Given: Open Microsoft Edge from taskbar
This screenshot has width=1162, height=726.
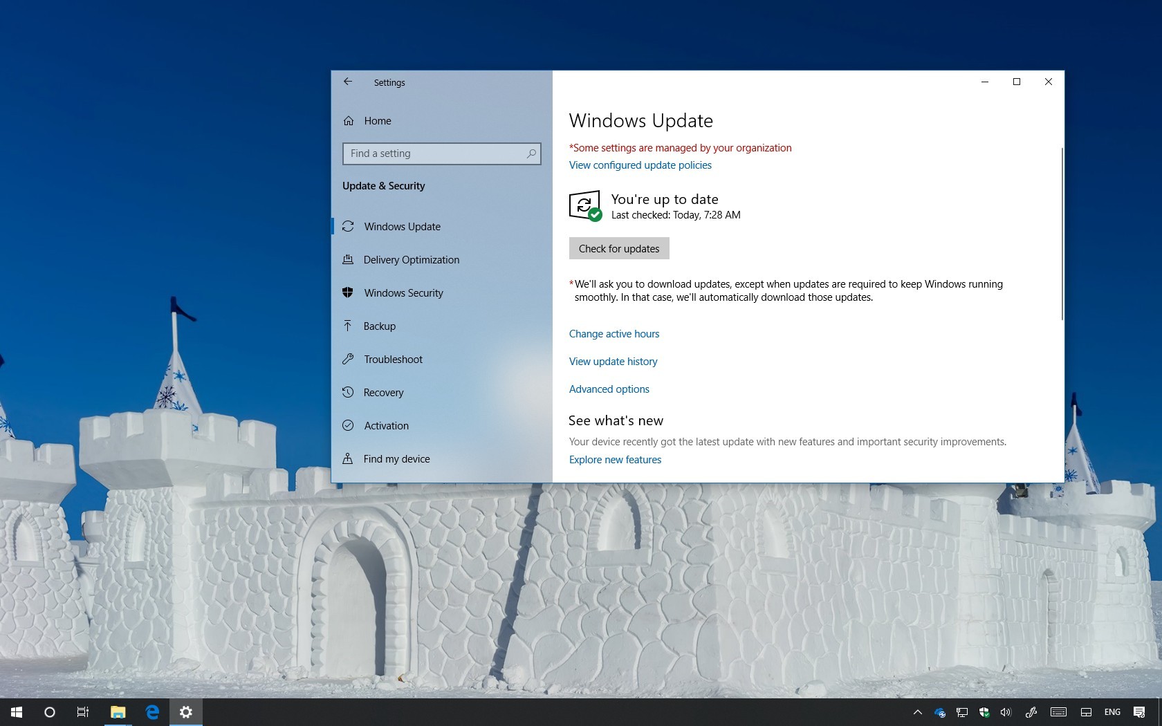Looking at the screenshot, I should [152, 712].
